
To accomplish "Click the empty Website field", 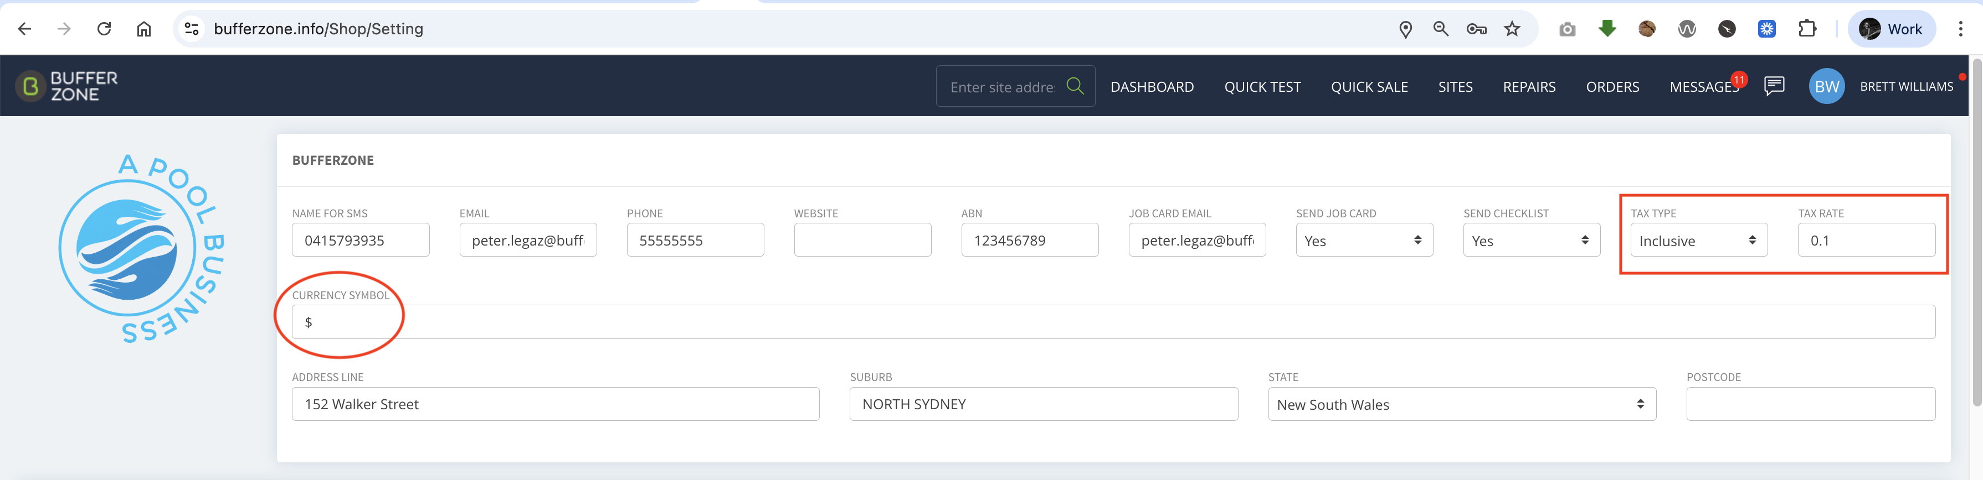I will [862, 241].
